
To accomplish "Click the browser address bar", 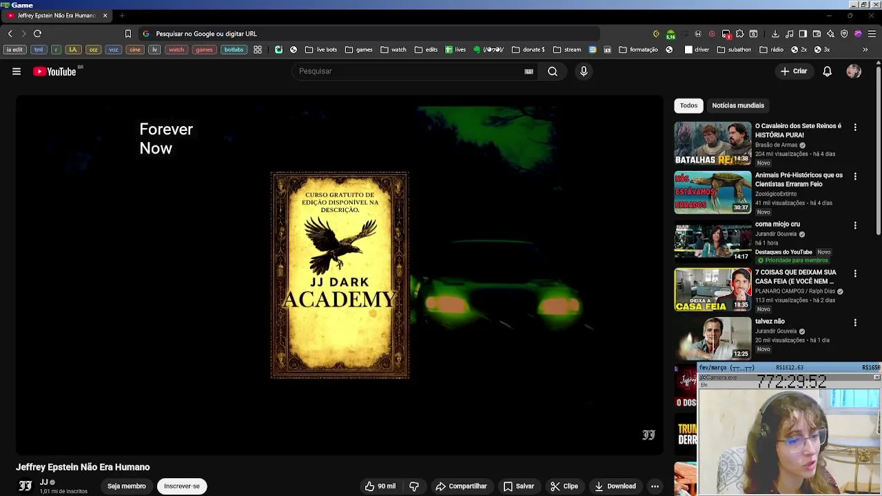I will [x=369, y=33].
